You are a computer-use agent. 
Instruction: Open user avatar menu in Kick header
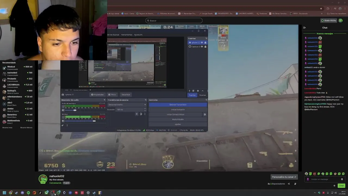(340, 20)
